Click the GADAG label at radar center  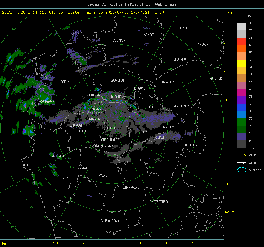111,128
